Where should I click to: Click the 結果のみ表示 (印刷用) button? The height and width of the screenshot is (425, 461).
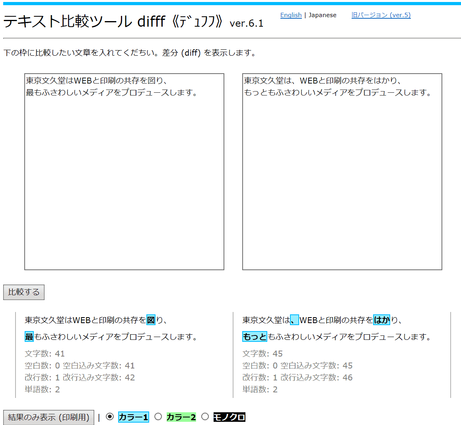tap(49, 417)
